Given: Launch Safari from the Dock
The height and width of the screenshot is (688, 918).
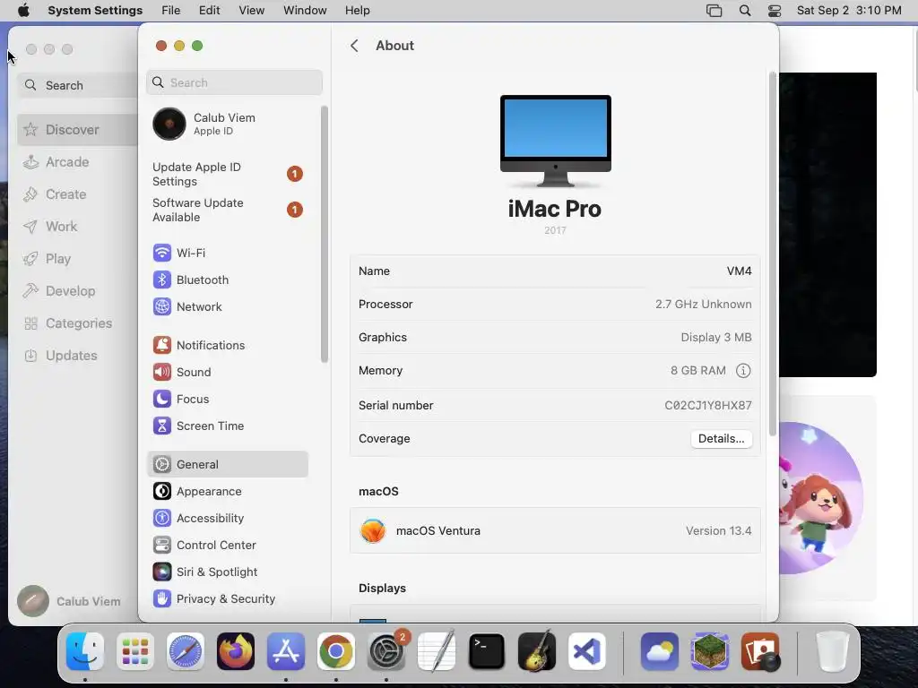Looking at the screenshot, I should click(186, 651).
